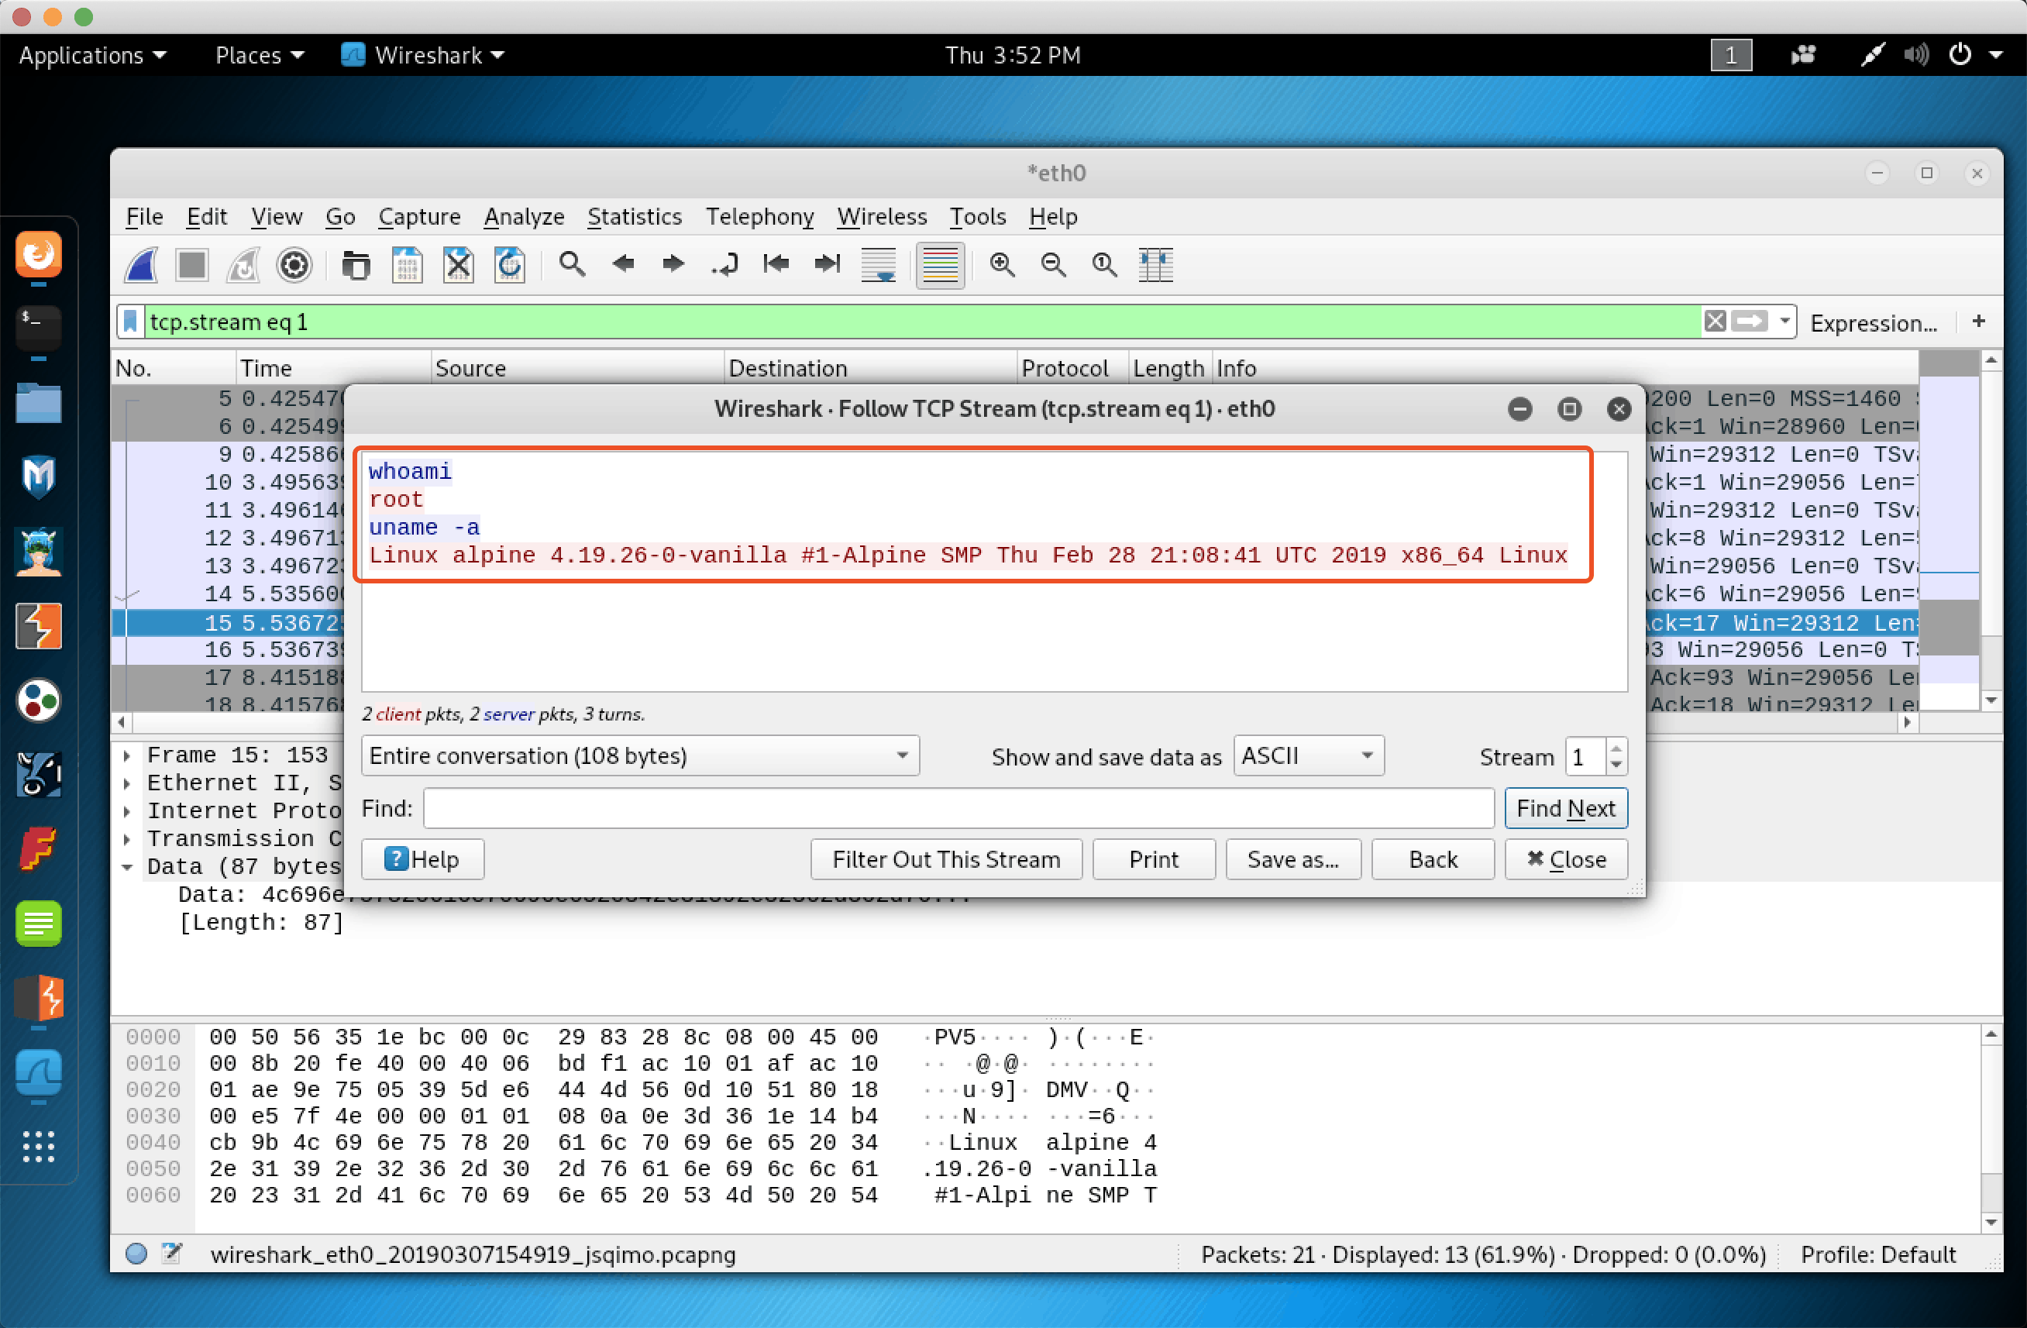Jump to the last packet
2027x1328 pixels.
click(x=826, y=265)
